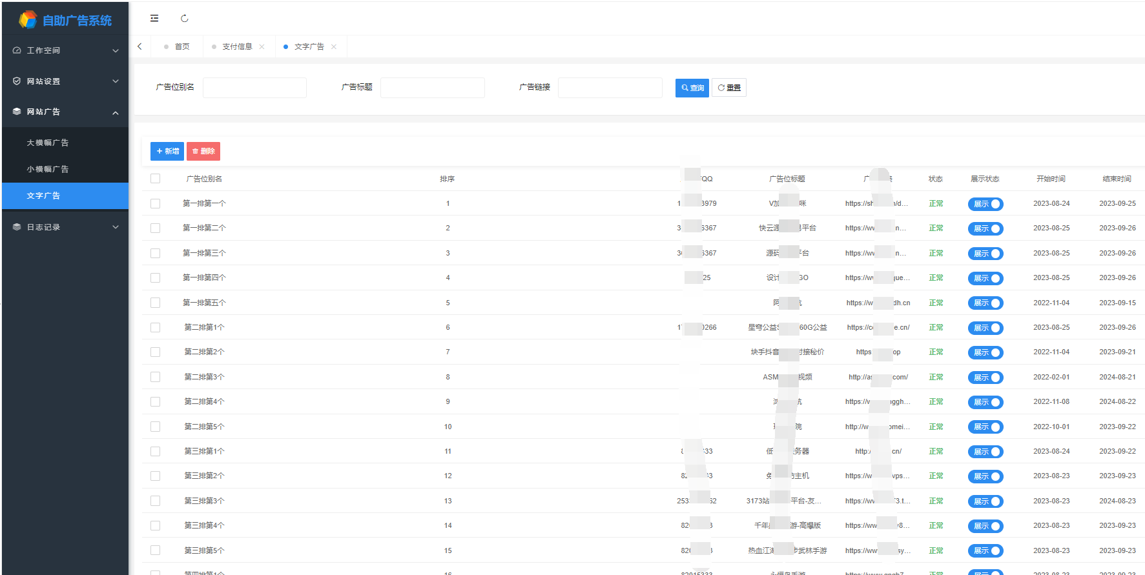
Task: Focus the 广告位别名 input field
Action: (254, 88)
